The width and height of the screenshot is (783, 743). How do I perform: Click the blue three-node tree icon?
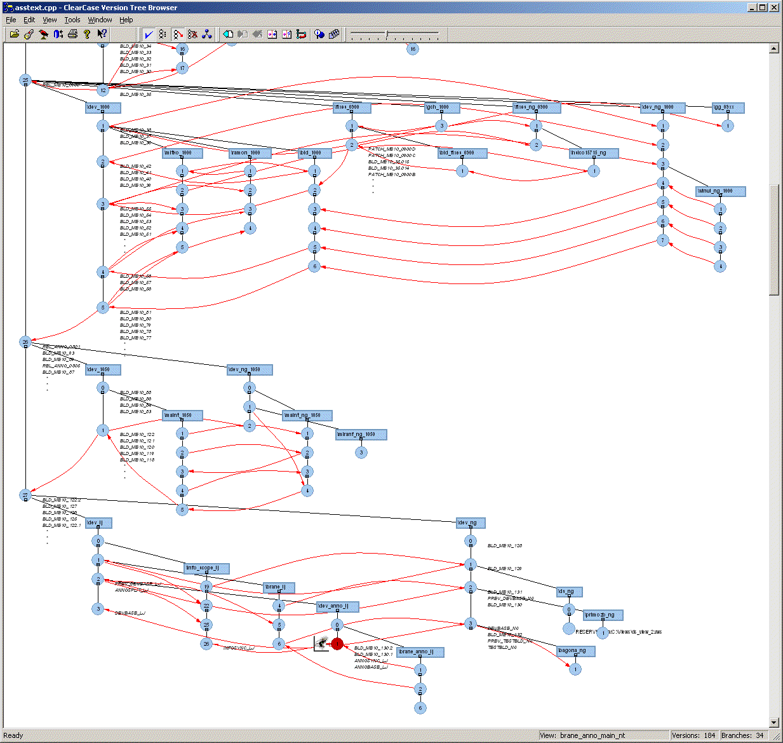tap(207, 34)
